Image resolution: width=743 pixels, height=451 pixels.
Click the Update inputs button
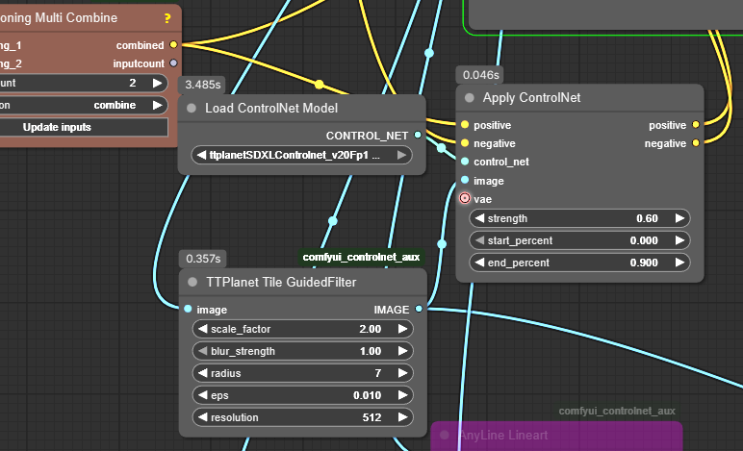(x=84, y=127)
